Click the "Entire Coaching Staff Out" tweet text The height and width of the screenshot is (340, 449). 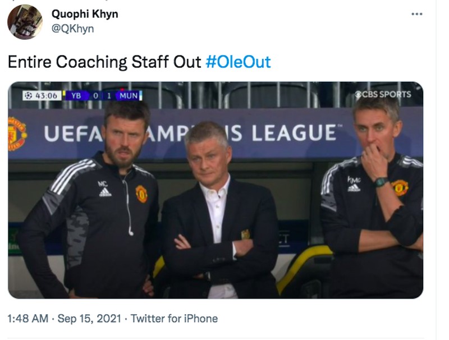104,62
